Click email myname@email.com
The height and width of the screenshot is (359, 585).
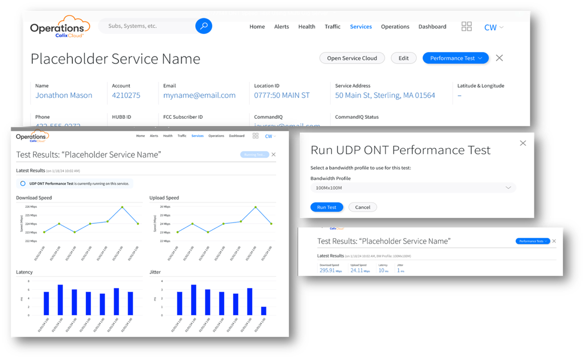pyautogui.click(x=199, y=95)
